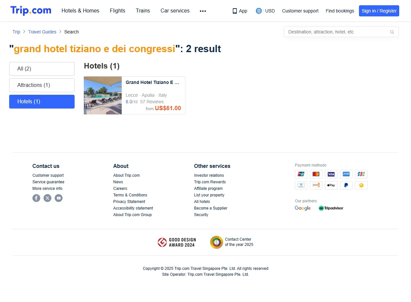Click the Good Design Award 2024 badge
Viewport: 411px width, 302px height.
point(177,242)
